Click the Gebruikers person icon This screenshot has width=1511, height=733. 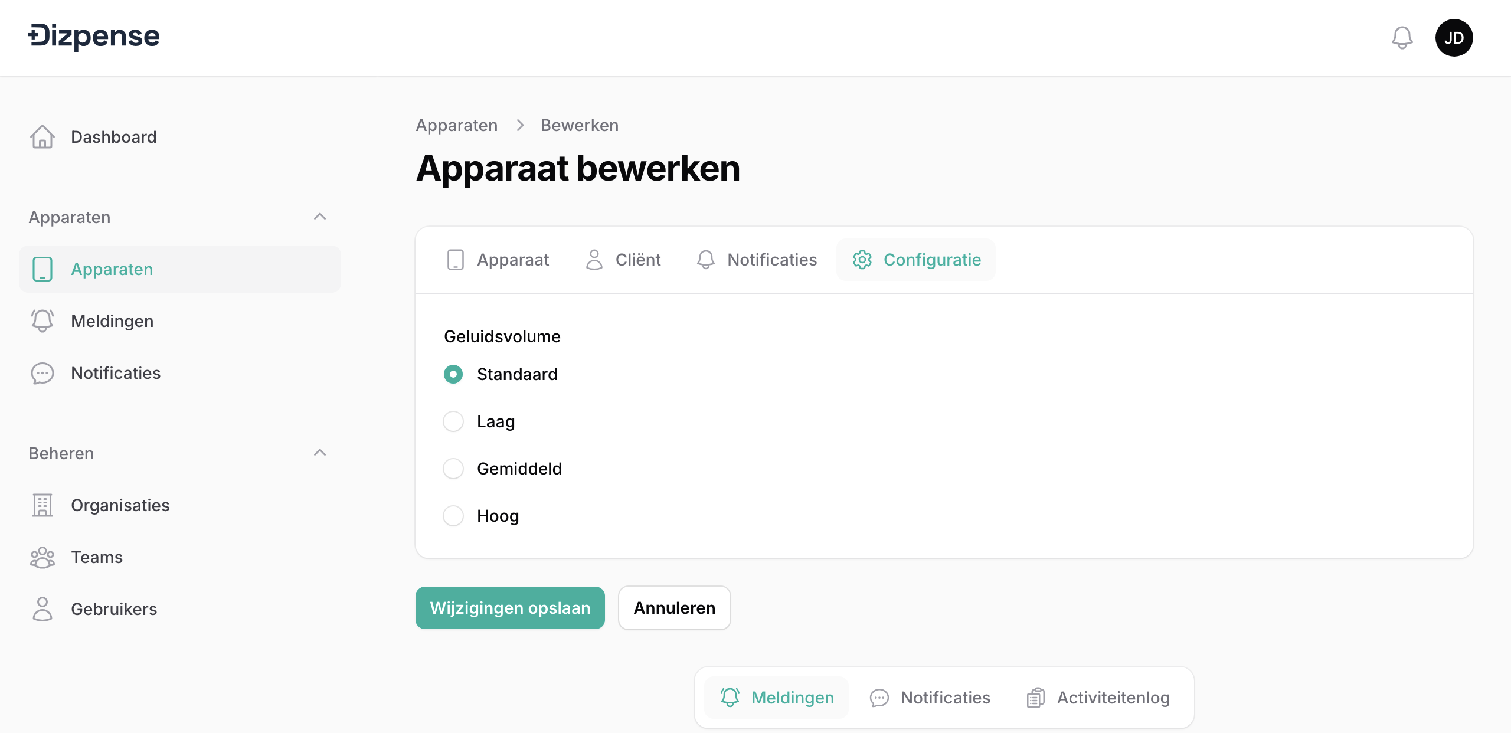click(x=42, y=609)
